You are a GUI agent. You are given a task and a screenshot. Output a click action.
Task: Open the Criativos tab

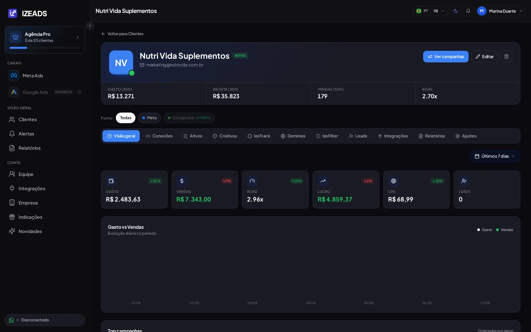click(x=225, y=136)
